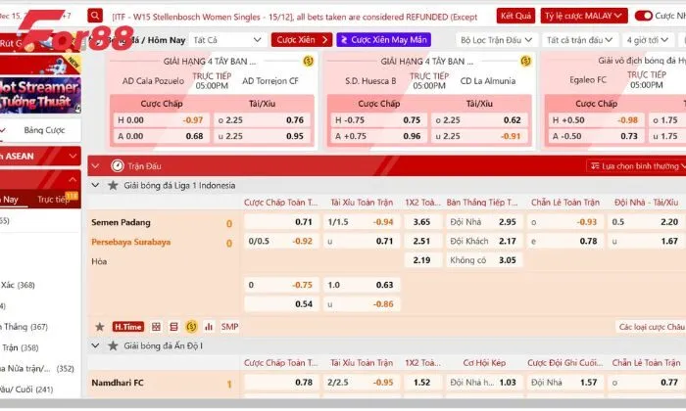Open the Tất Cả filter dropdown

click(x=227, y=39)
